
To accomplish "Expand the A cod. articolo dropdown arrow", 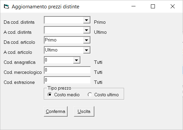I will click(86, 50).
